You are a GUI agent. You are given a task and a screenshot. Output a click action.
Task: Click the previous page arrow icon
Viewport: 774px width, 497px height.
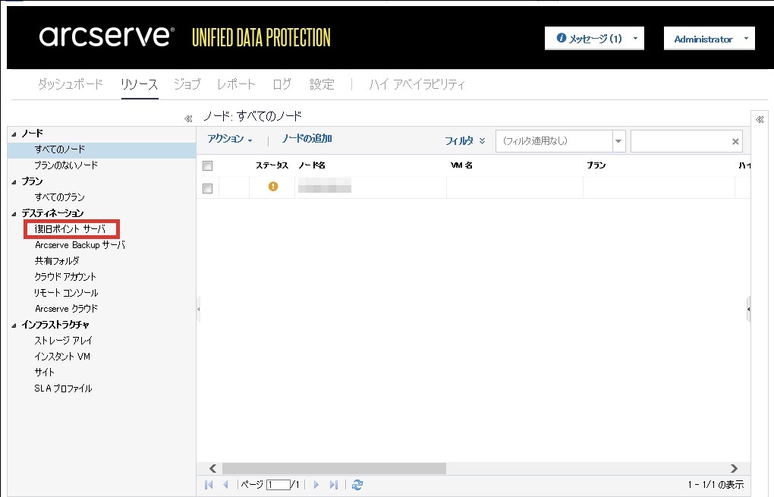click(225, 485)
